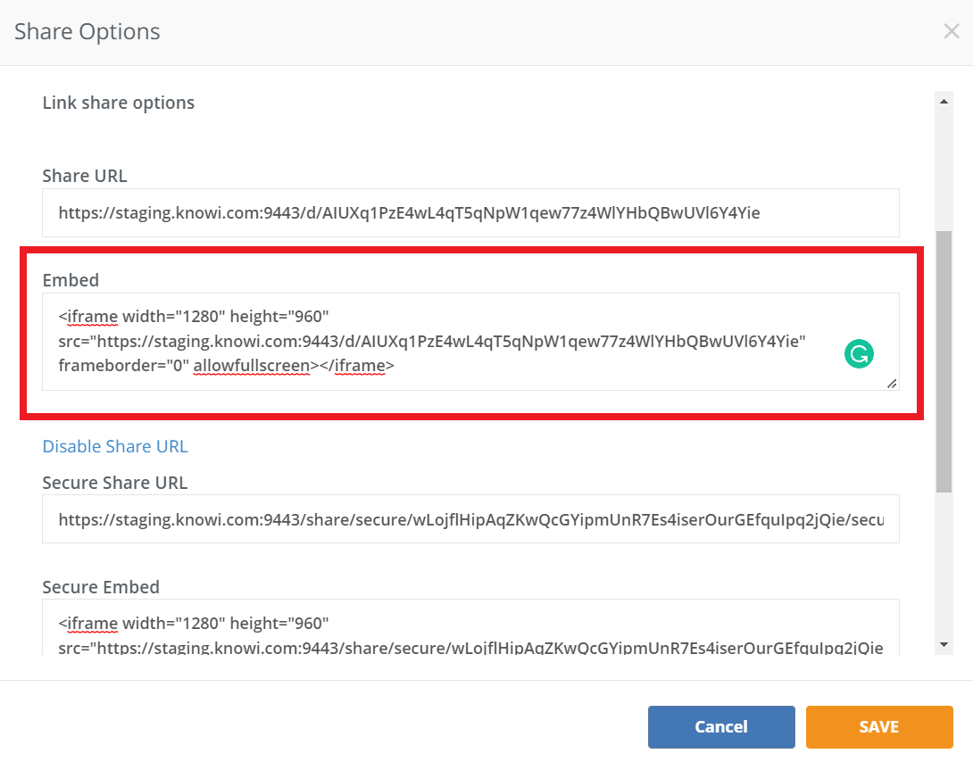Click the "Share URL" field label
This screenshot has width=973, height=770.
click(85, 176)
